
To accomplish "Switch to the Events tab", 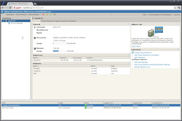I will click(63, 21).
